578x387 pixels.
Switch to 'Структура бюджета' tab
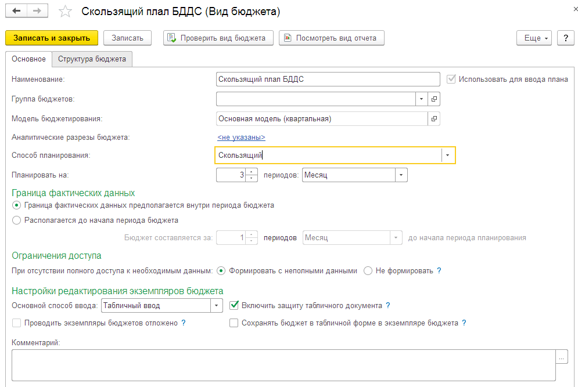pos(92,59)
